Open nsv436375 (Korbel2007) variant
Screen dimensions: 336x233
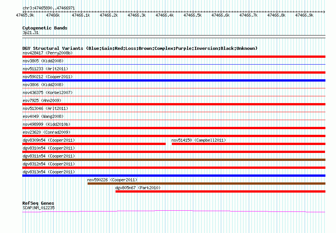pyautogui.click(x=48, y=93)
